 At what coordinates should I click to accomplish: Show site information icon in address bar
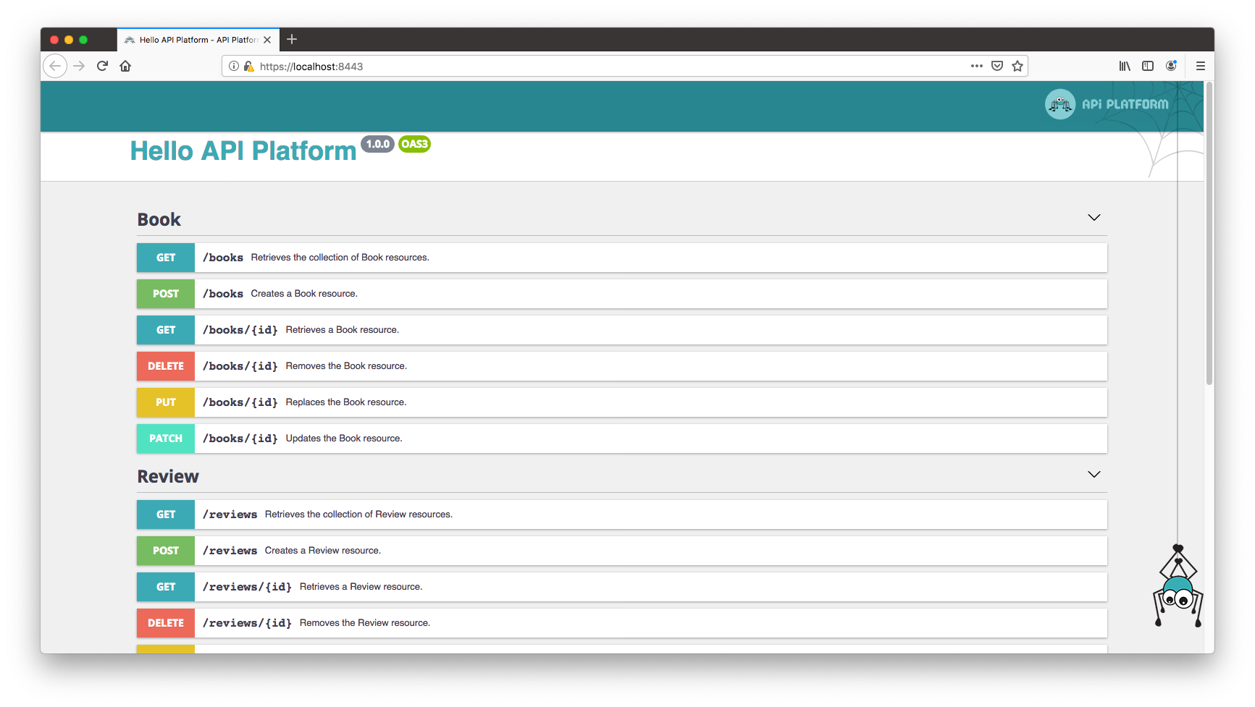click(x=234, y=66)
